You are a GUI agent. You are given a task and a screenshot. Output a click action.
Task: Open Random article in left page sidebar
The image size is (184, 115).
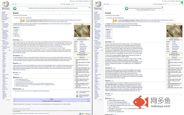coord(4,17)
